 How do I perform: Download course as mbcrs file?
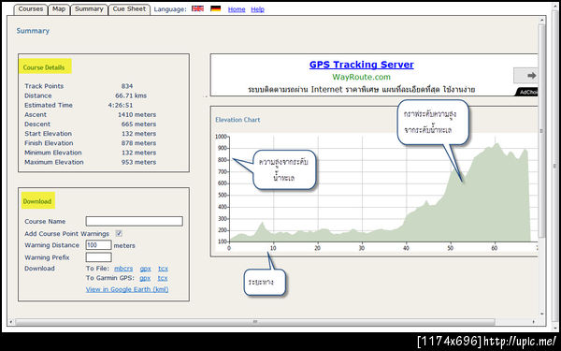tap(123, 269)
